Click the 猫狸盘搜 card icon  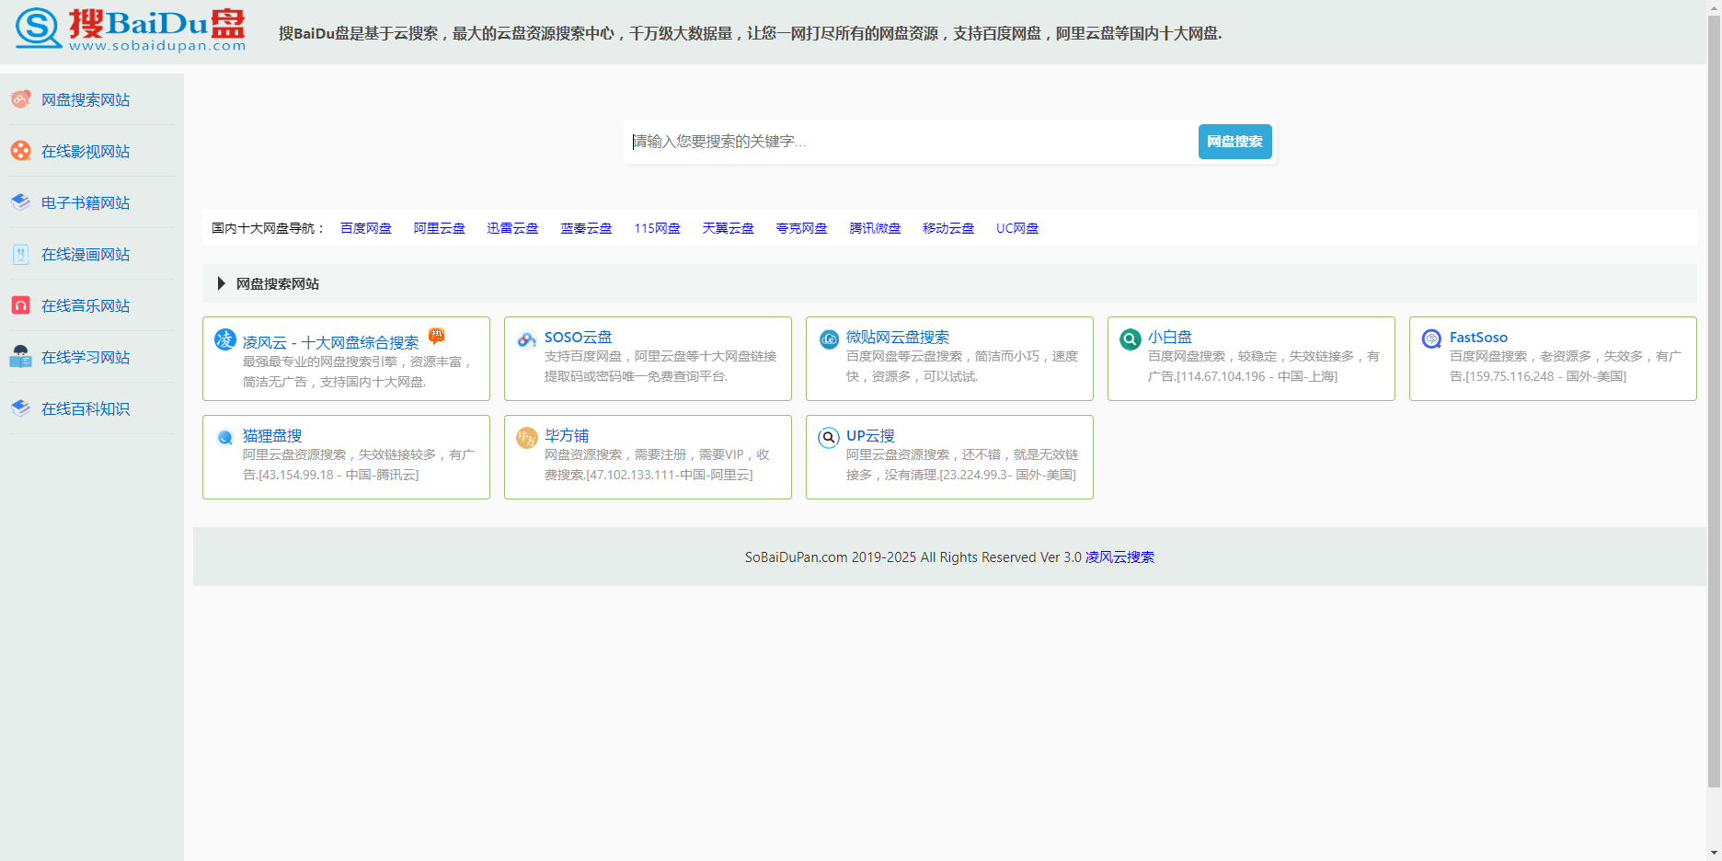pyautogui.click(x=225, y=438)
